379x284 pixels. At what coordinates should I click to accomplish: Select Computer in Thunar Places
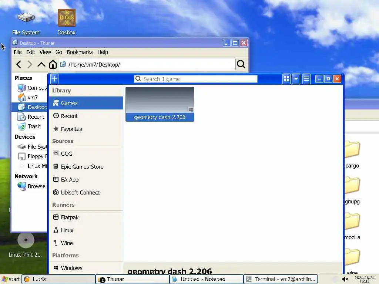click(32, 88)
